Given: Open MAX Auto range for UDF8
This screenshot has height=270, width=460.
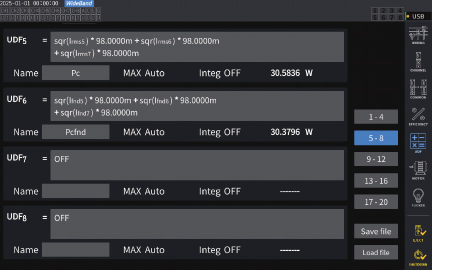Looking at the screenshot, I should (143, 250).
